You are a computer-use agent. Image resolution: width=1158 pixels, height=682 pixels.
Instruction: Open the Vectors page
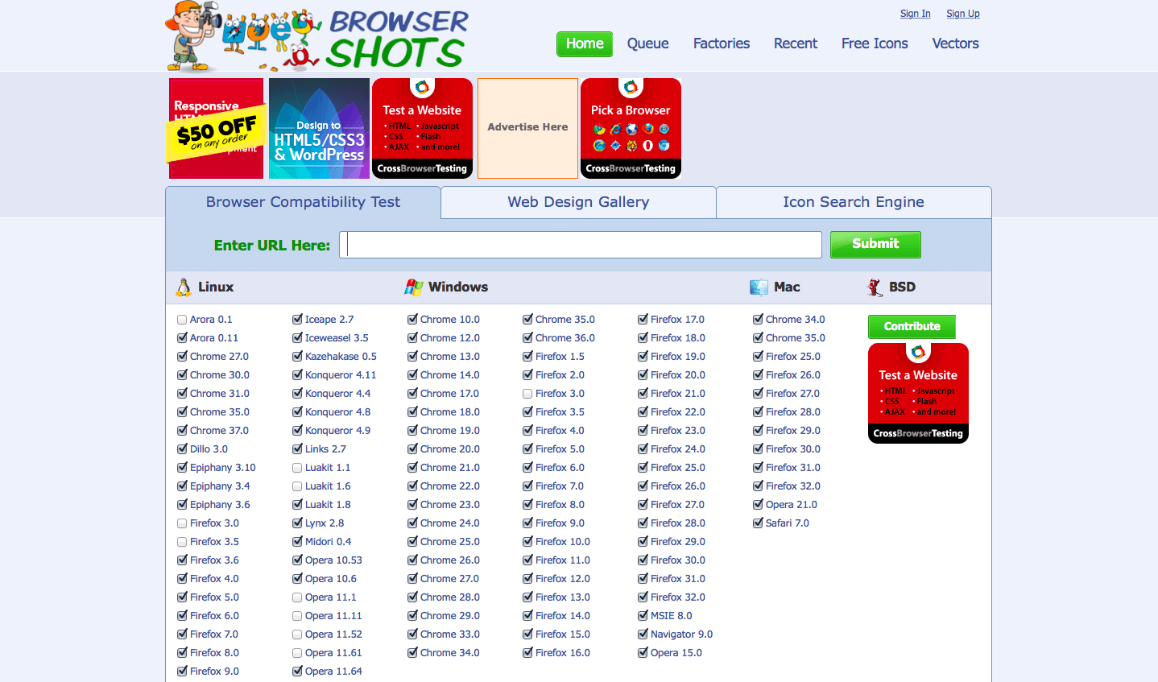(956, 43)
